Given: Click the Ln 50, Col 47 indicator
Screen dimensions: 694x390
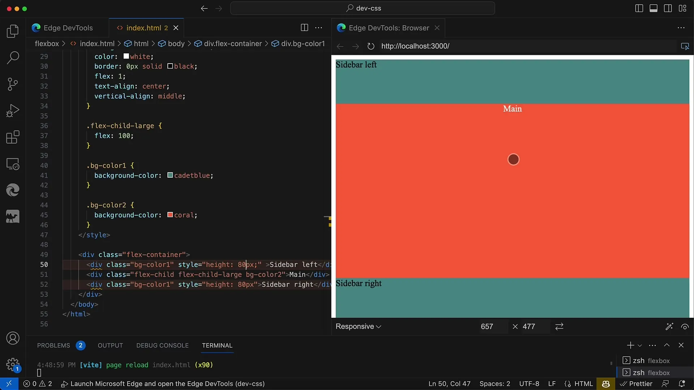Looking at the screenshot, I should click(x=449, y=384).
